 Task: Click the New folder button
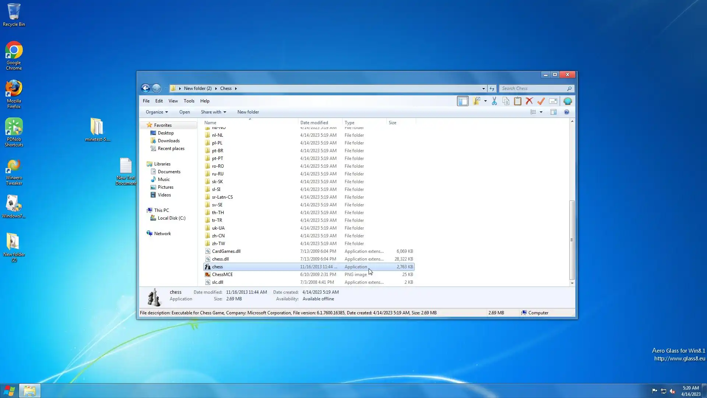(248, 112)
